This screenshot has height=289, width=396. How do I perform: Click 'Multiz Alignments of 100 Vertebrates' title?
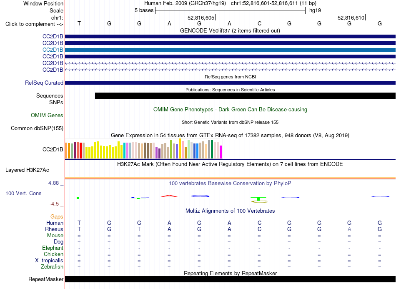(x=230, y=211)
